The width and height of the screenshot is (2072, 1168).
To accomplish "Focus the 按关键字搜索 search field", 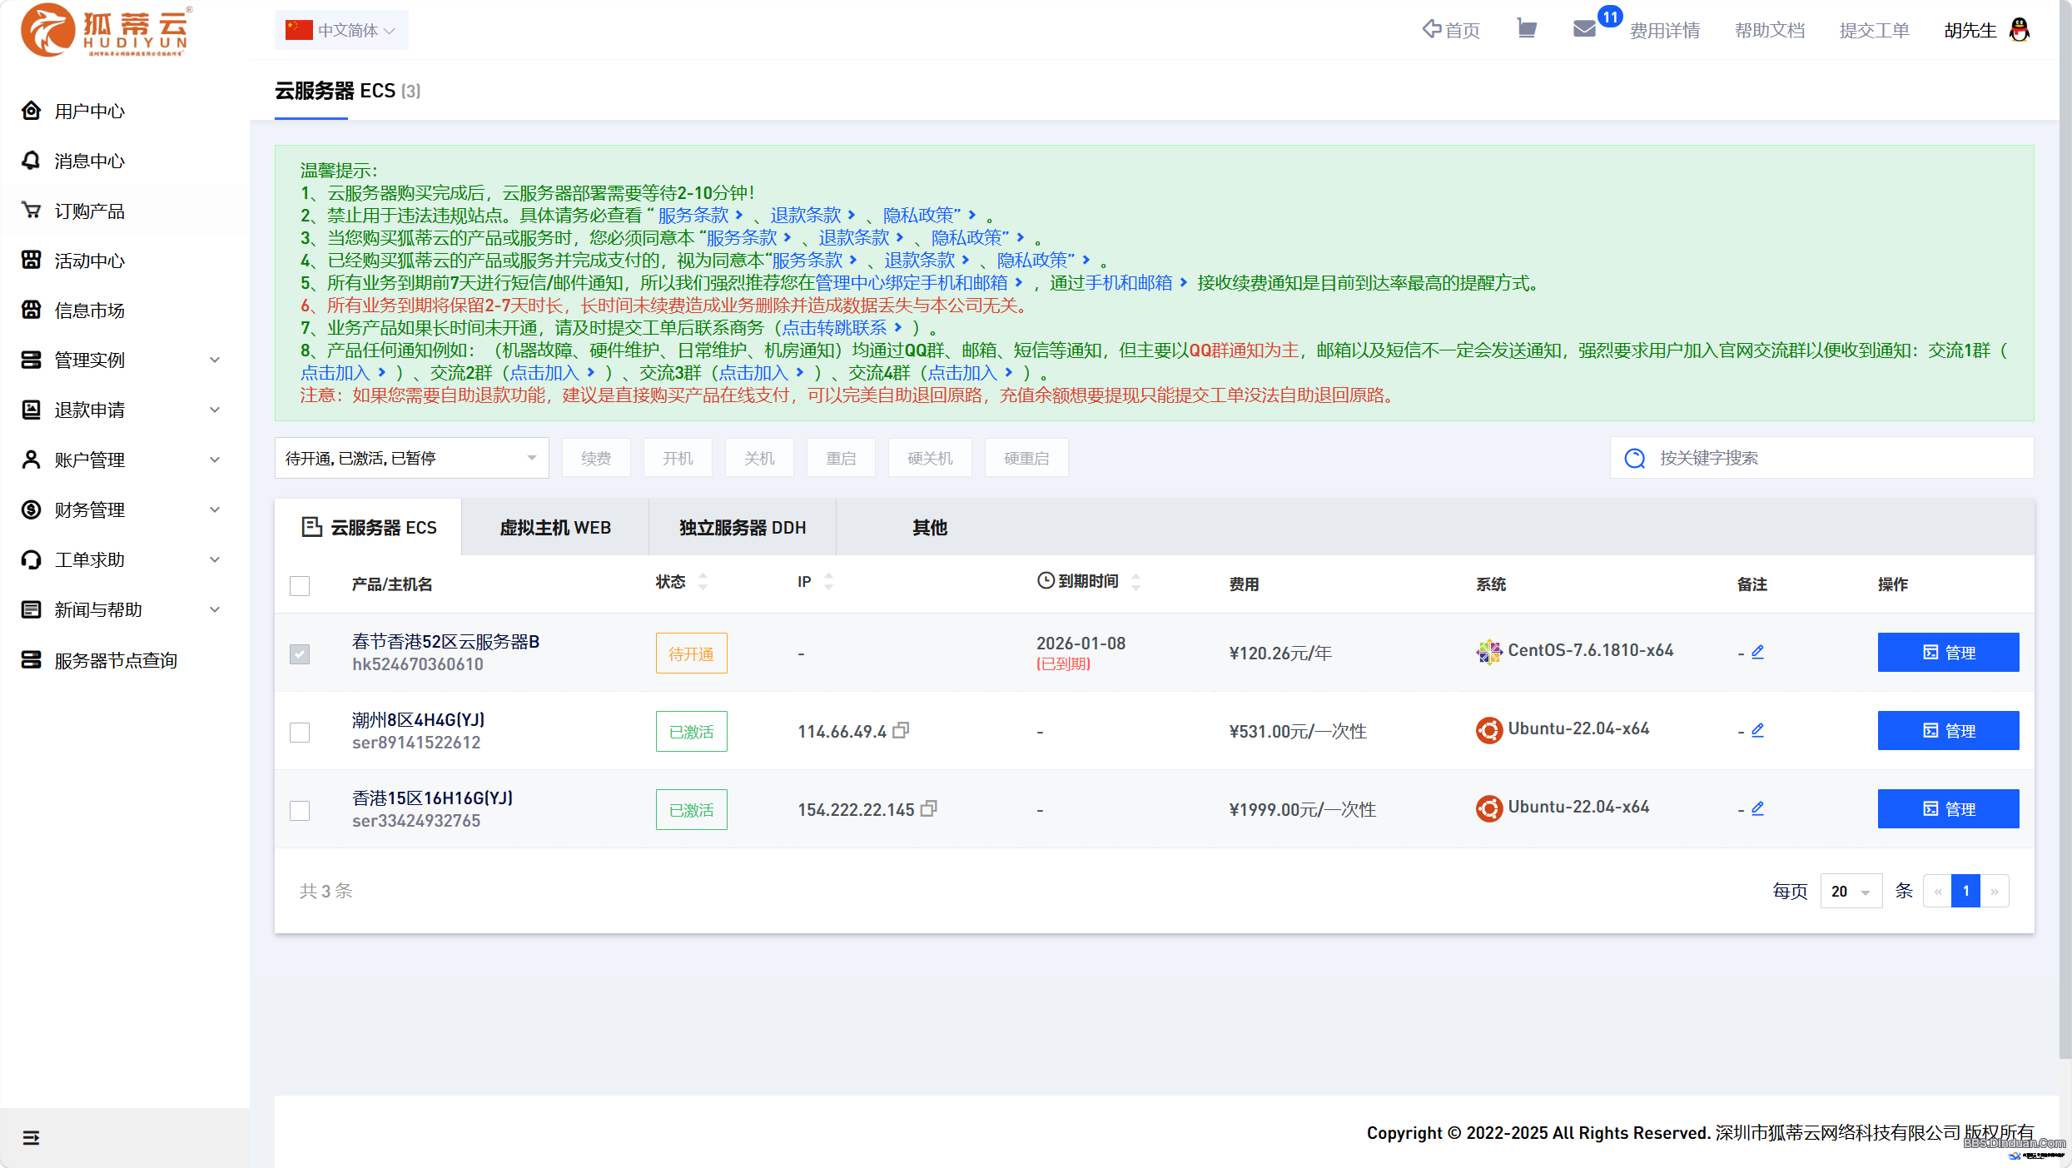I will [1822, 458].
